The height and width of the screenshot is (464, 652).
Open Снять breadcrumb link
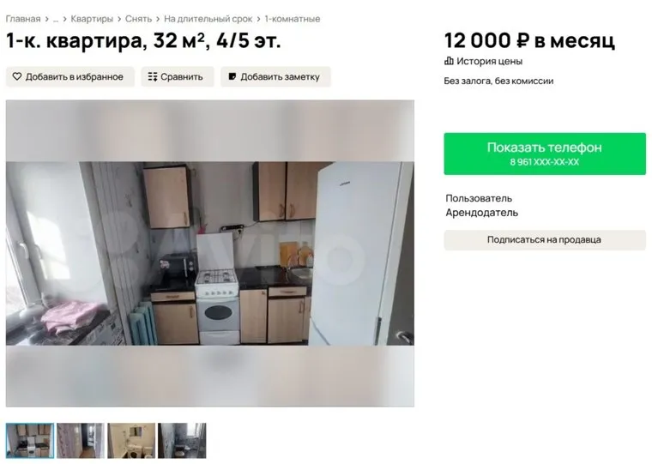coord(138,19)
